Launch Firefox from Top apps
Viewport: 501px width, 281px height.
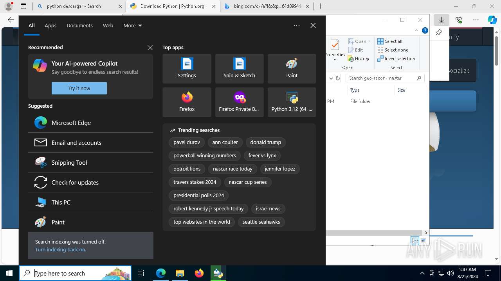coord(187,102)
